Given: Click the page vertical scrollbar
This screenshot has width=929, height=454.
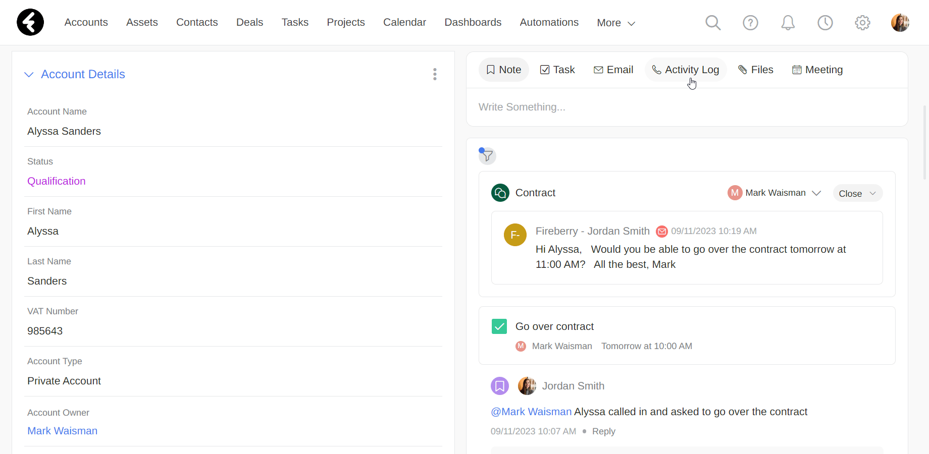Looking at the screenshot, I should 925,143.
